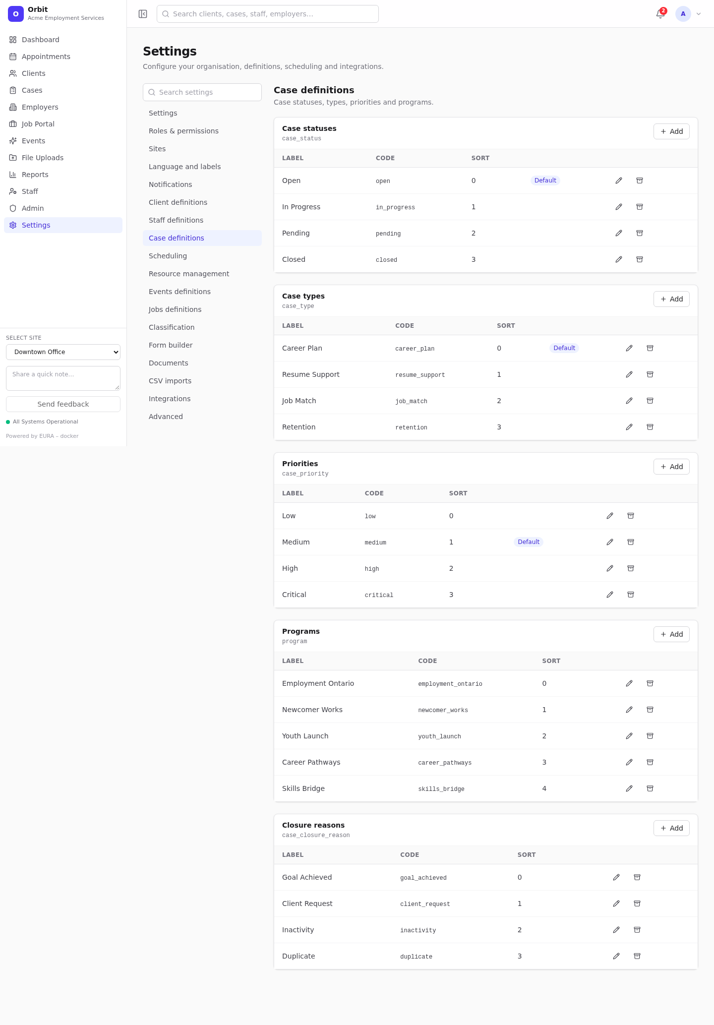Edit the Skills Bridge program

(629, 788)
